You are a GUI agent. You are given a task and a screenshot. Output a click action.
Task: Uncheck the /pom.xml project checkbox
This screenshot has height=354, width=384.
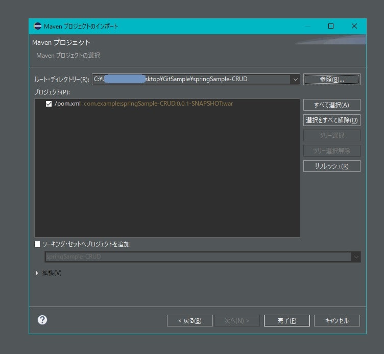tap(49, 104)
